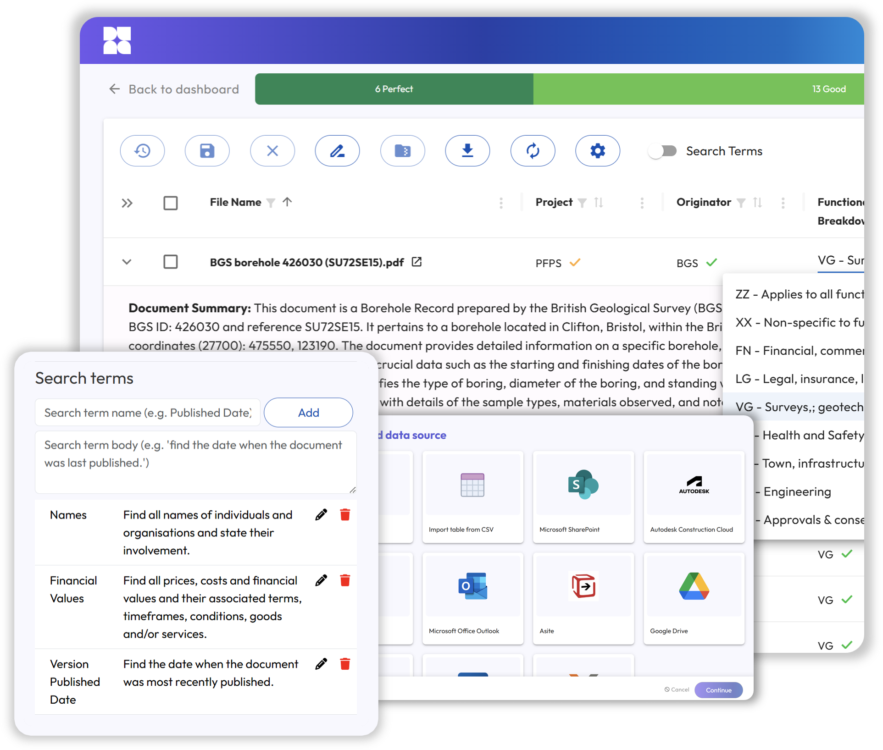The height and width of the screenshot is (750, 883).
Task: Edit the Financial Values search term
Action: [321, 580]
